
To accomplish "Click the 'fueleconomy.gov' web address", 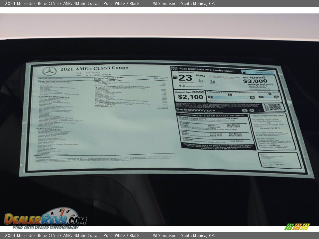I will tap(195, 110).
